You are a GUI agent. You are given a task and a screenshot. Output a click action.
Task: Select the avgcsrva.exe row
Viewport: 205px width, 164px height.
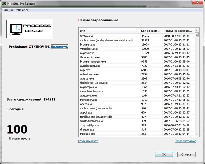click(137, 95)
